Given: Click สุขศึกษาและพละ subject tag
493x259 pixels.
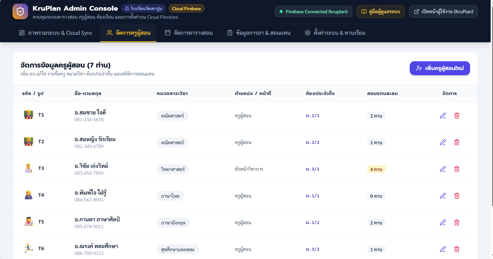Looking at the screenshot, I should click(178, 249).
